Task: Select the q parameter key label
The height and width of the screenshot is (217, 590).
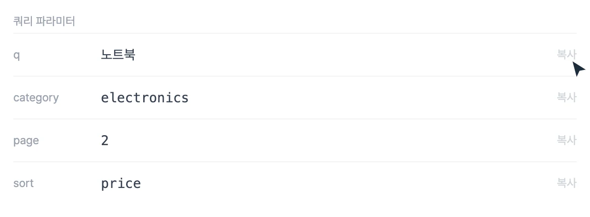Action: [17, 56]
